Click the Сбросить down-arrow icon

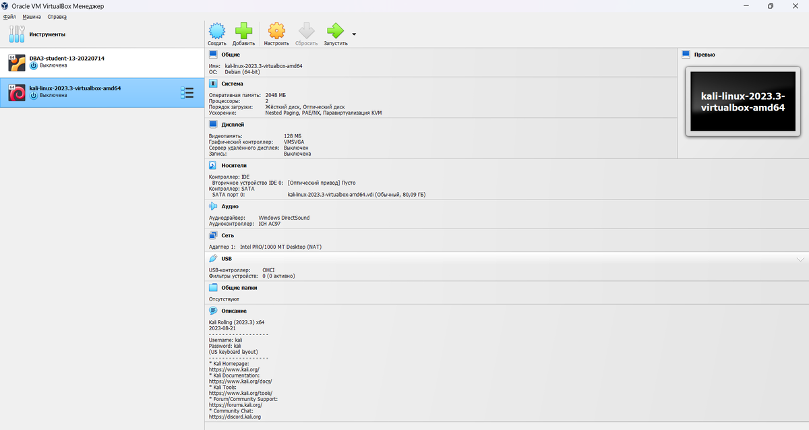(306, 30)
